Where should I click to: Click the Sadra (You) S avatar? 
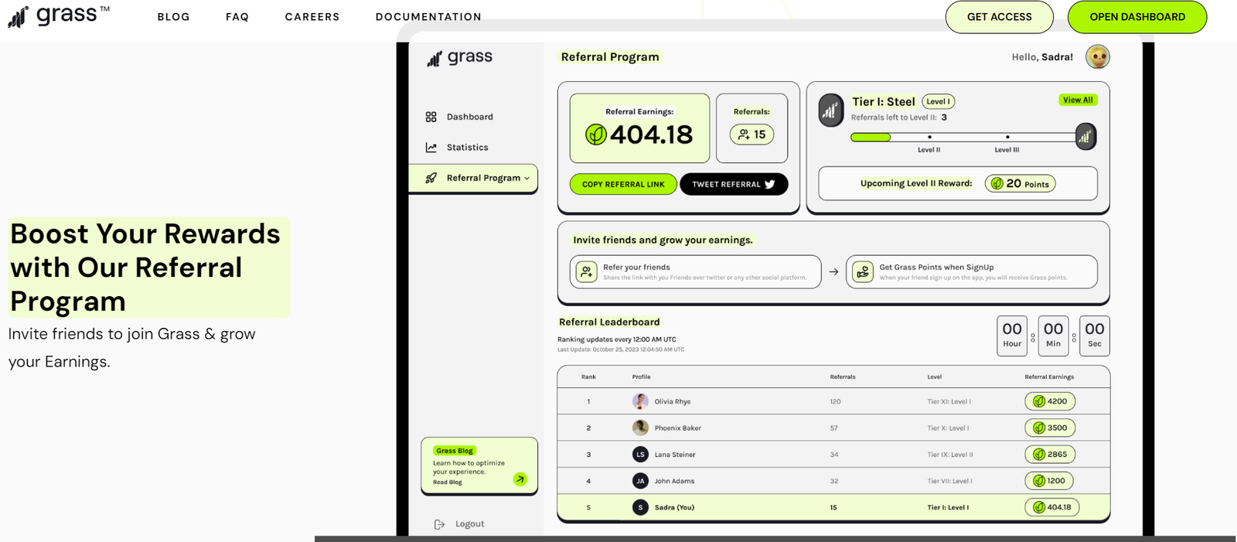[x=640, y=507]
